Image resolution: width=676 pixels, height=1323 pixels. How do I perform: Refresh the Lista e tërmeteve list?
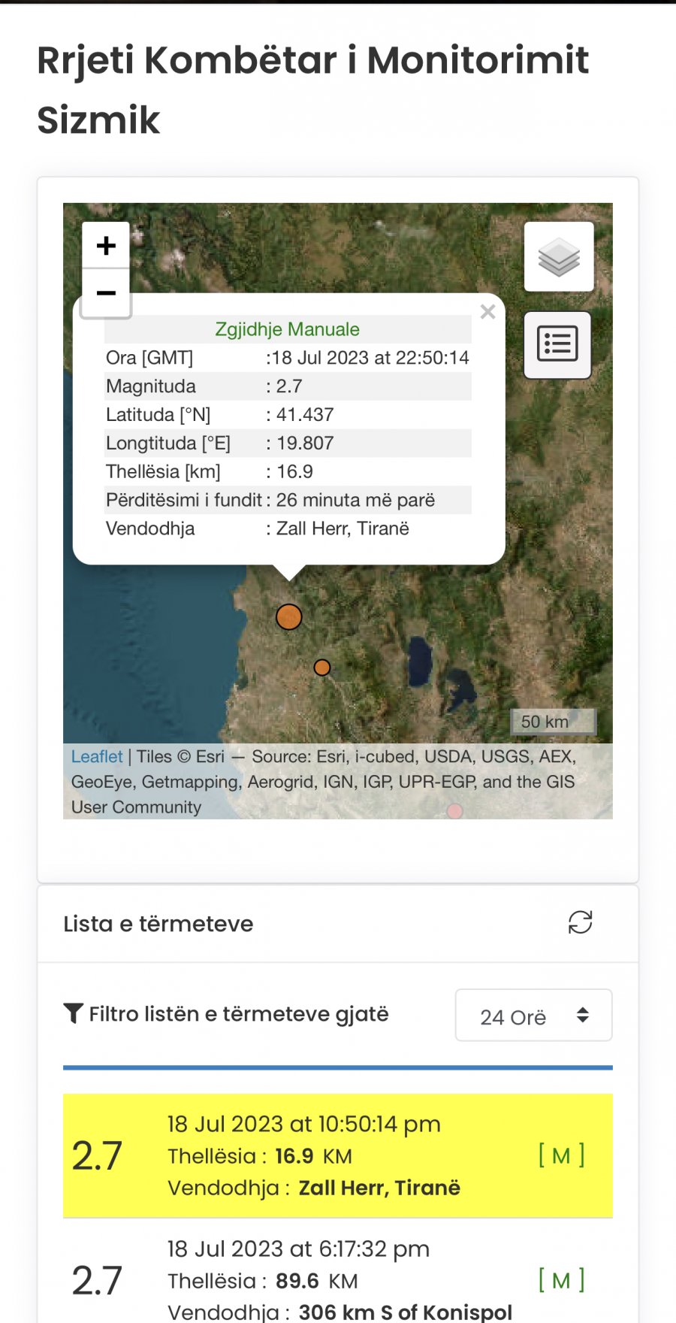(580, 922)
